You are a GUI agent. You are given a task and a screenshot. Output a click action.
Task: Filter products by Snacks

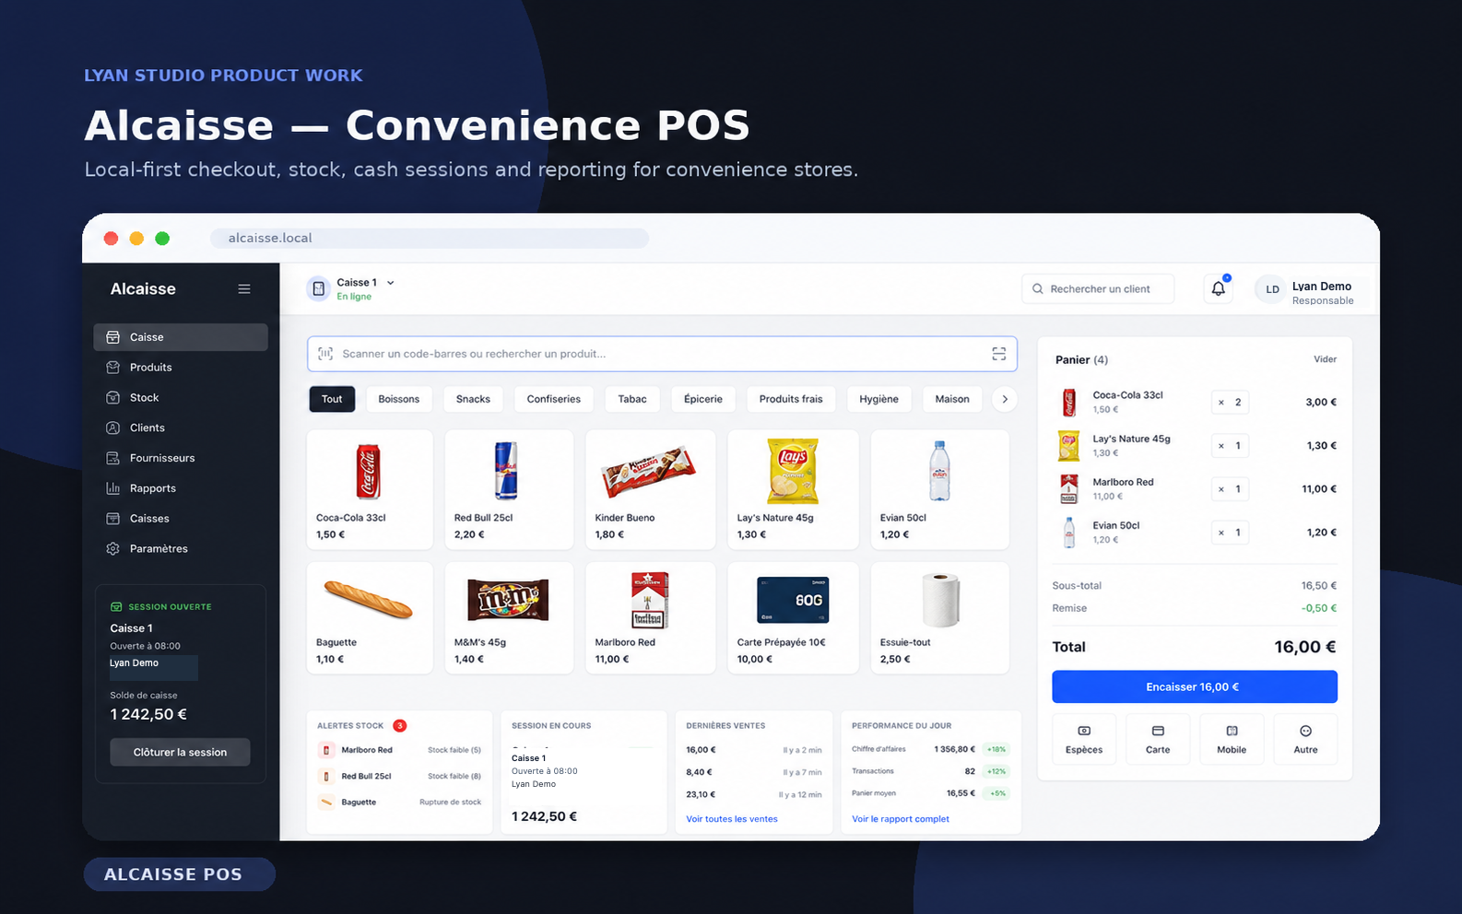(473, 399)
